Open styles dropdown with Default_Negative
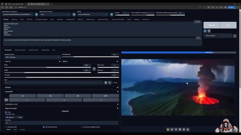Viewport: 241px width, 135px height. [x=218, y=36]
